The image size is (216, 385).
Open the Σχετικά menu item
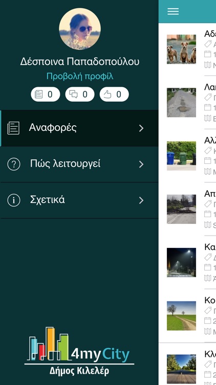pyautogui.click(x=79, y=200)
